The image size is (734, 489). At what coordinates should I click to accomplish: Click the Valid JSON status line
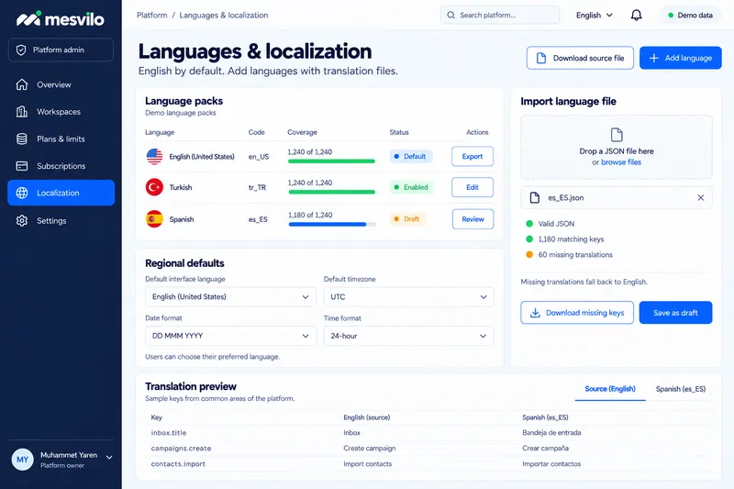pos(550,224)
